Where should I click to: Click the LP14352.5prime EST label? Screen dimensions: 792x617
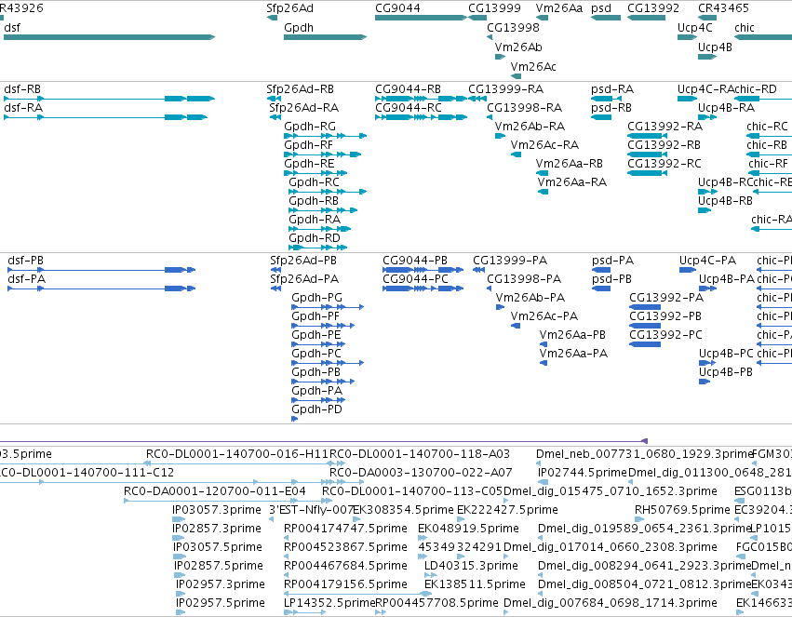[x=329, y=603]
